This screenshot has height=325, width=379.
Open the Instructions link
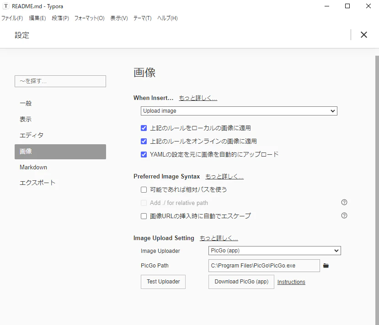coord(291,282)
